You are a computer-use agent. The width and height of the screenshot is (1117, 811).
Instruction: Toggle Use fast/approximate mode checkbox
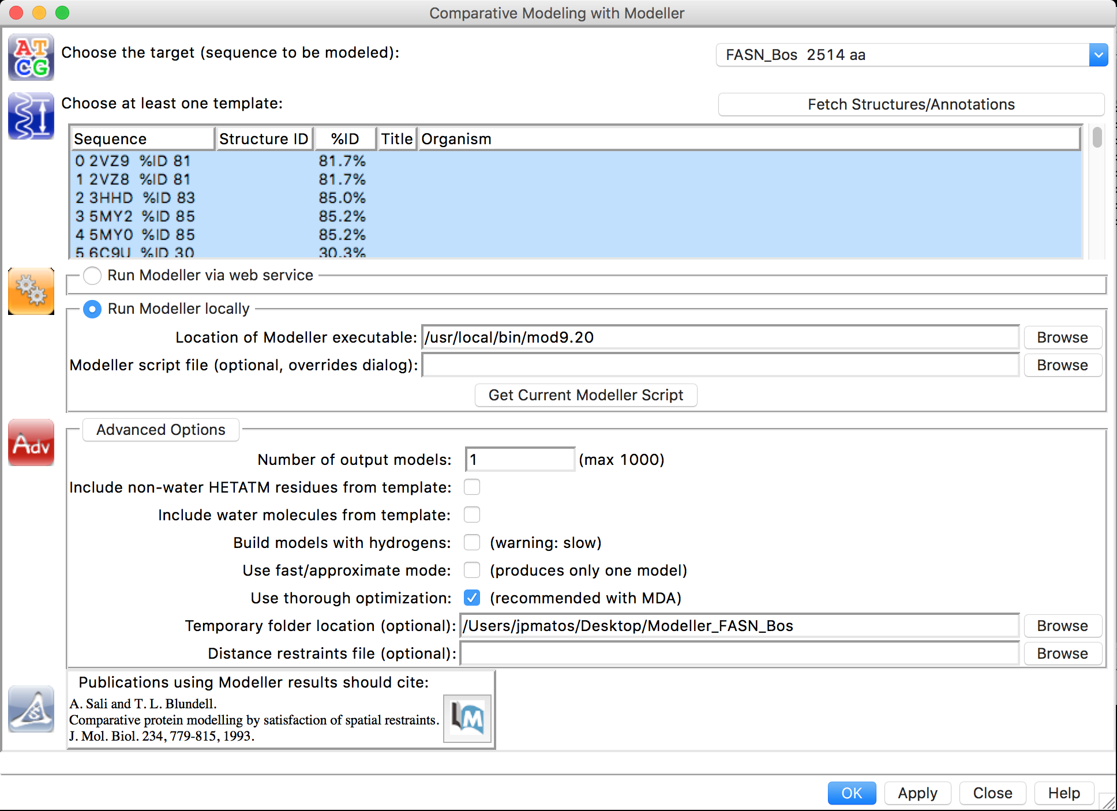pyautogui.click(x=472, y=570)
